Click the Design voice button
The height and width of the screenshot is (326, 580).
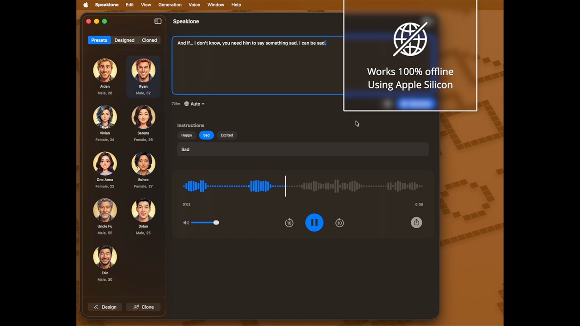(105, 307)
